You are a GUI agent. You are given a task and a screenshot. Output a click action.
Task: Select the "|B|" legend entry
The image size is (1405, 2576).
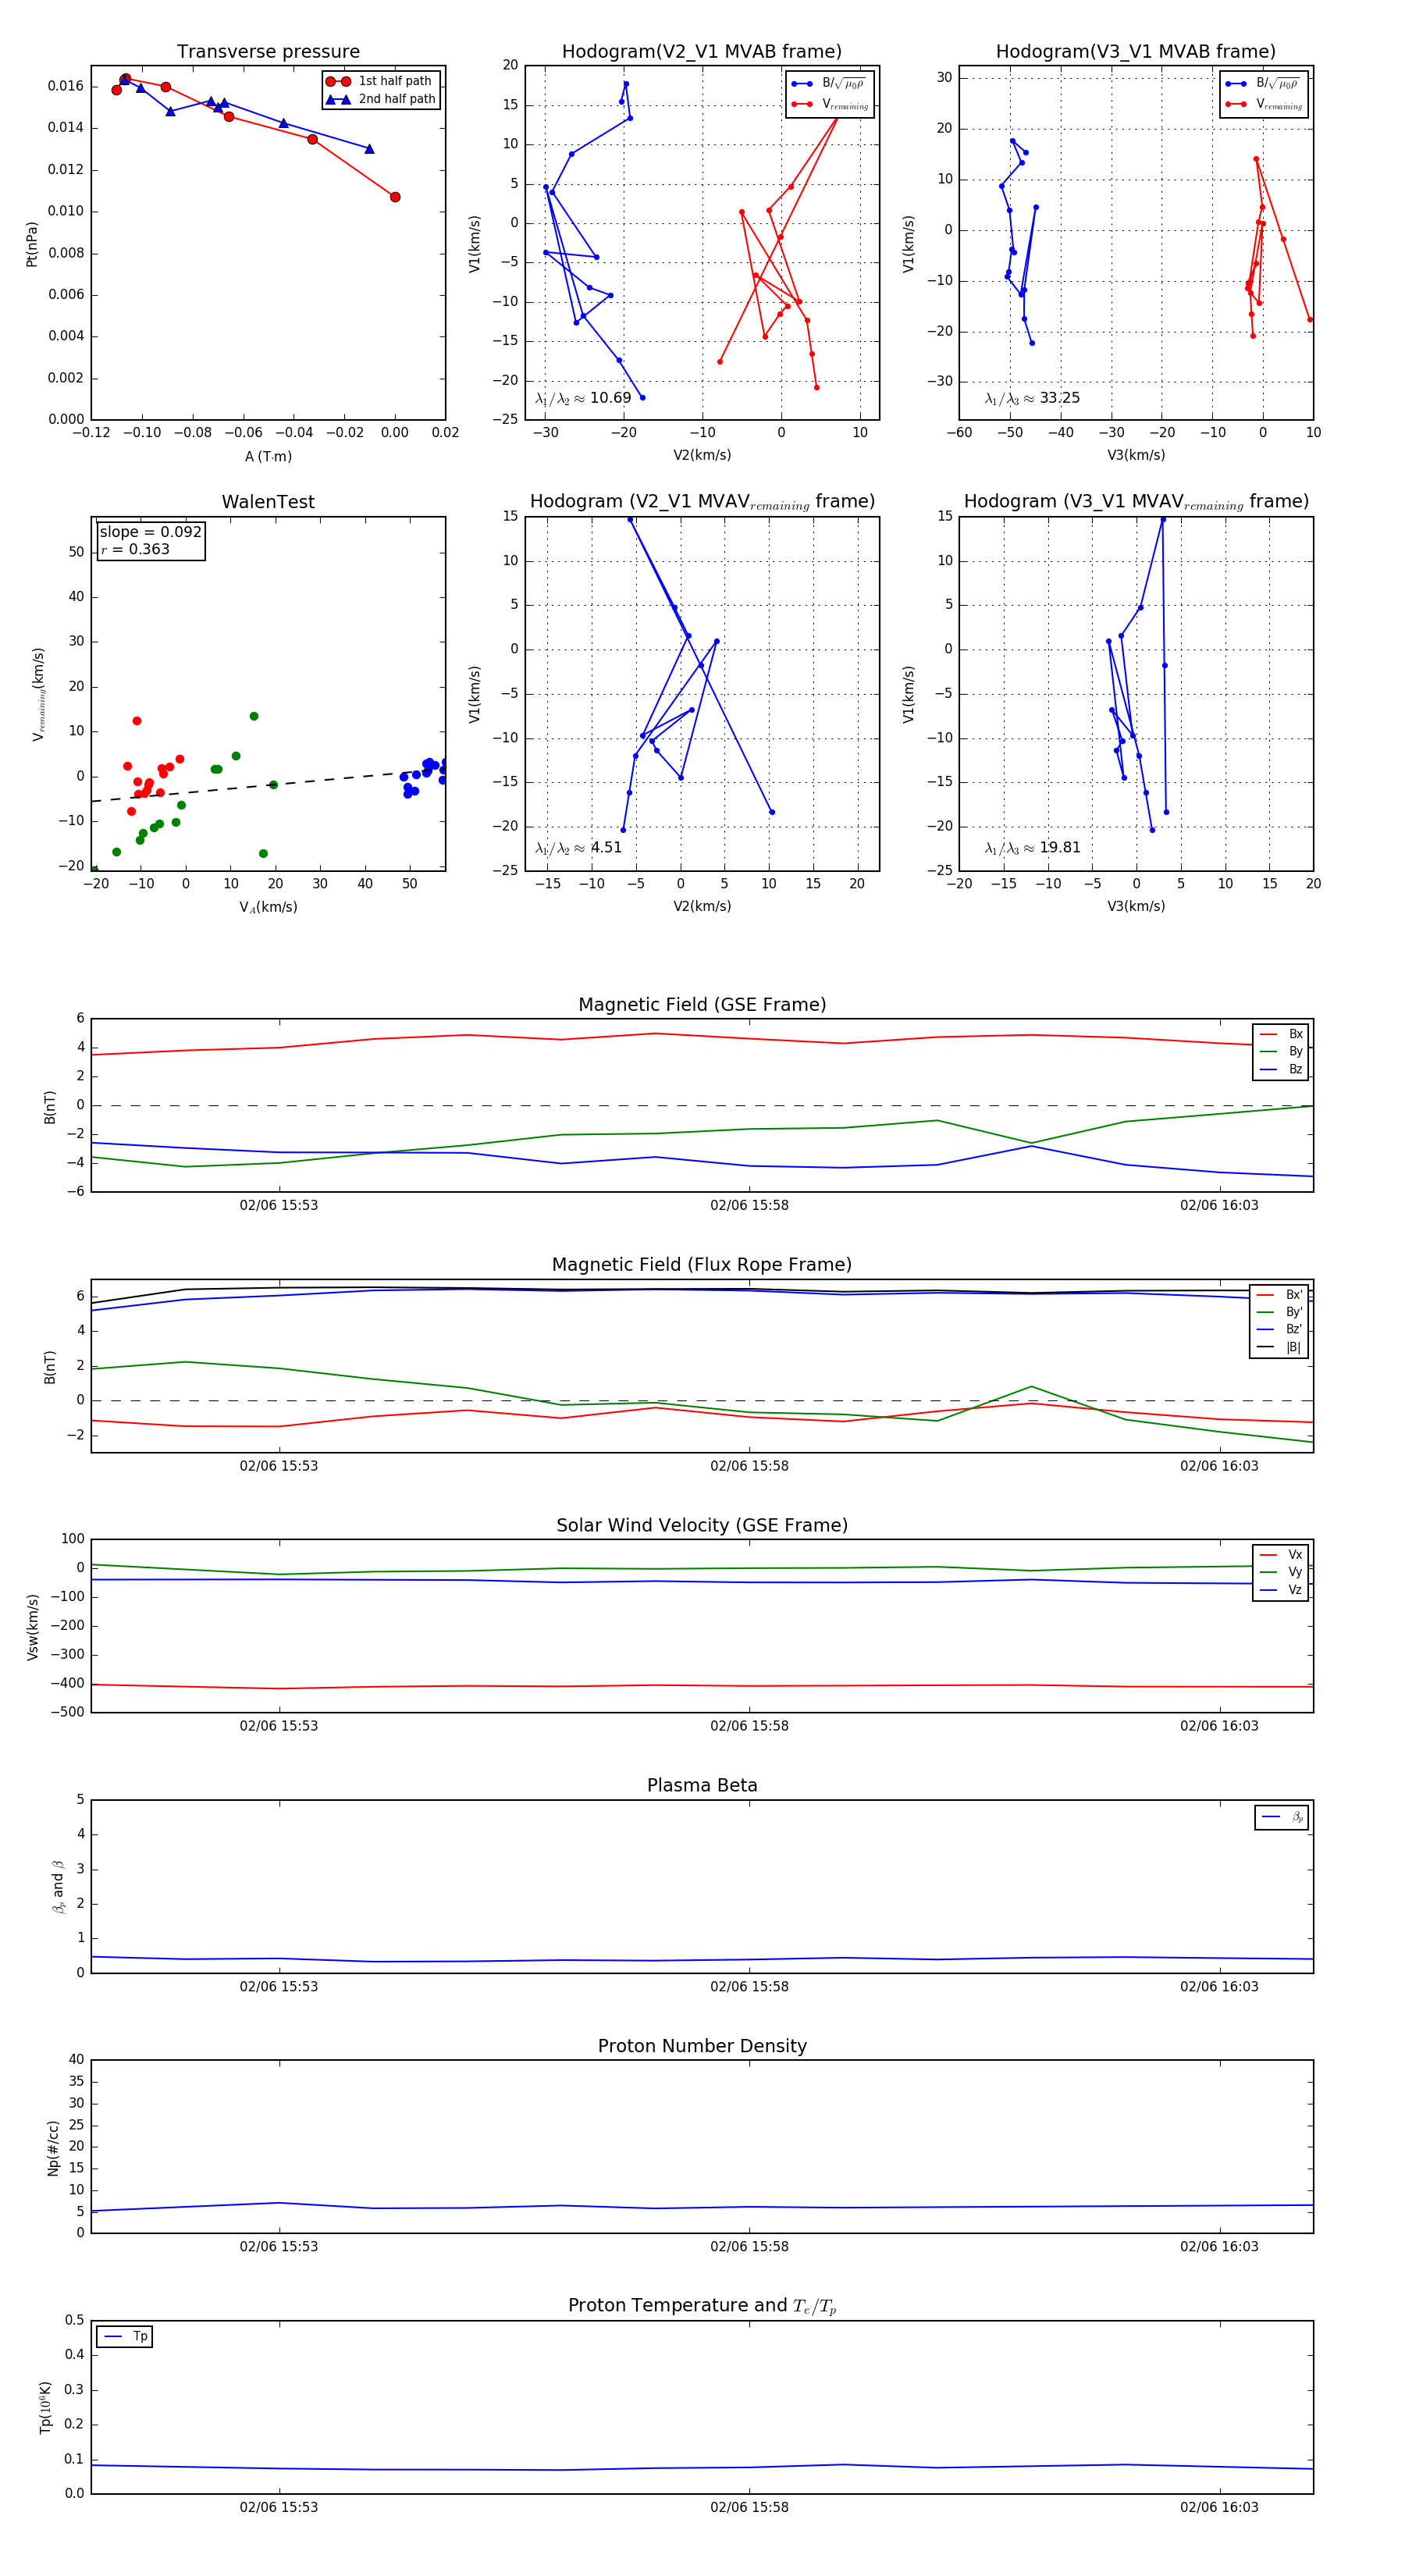click(1280, 1347)
